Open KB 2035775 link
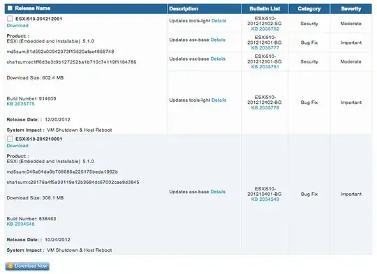Viewport: 377px width, 274px height. click(x=21, y=104)
